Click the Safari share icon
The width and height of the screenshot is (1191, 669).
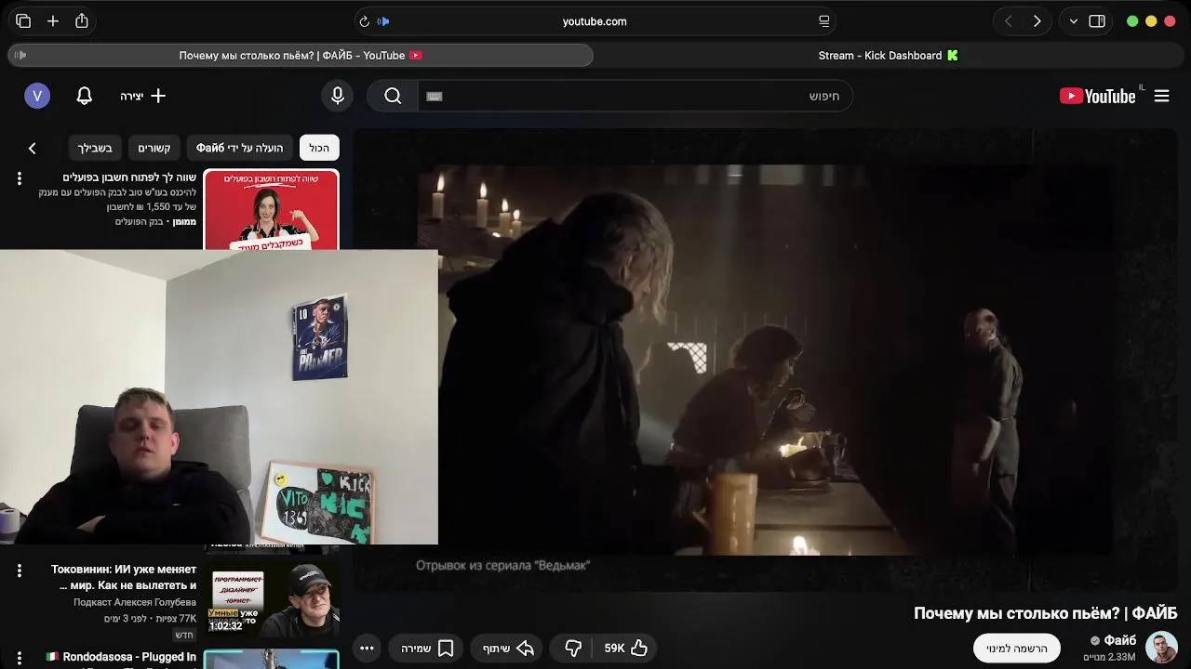(82, 20)
